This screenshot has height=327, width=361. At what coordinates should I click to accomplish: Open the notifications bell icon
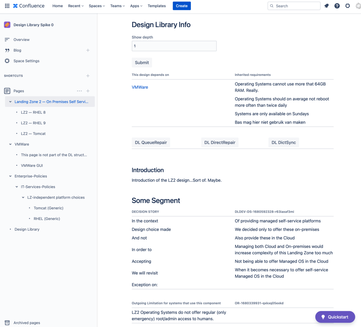click(x=326, y=6)
